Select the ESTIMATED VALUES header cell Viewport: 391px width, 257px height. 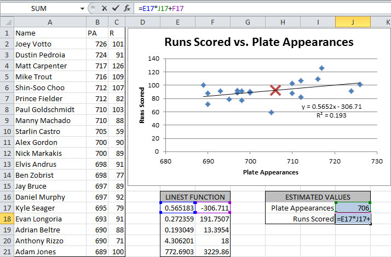click(x=318, y=197)
